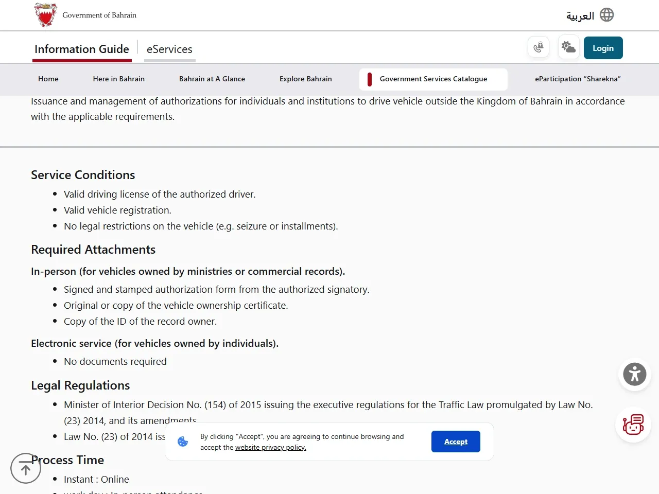Click "Signed and stamped authorization form" list item
659x494 pixels.
point(217,289)
